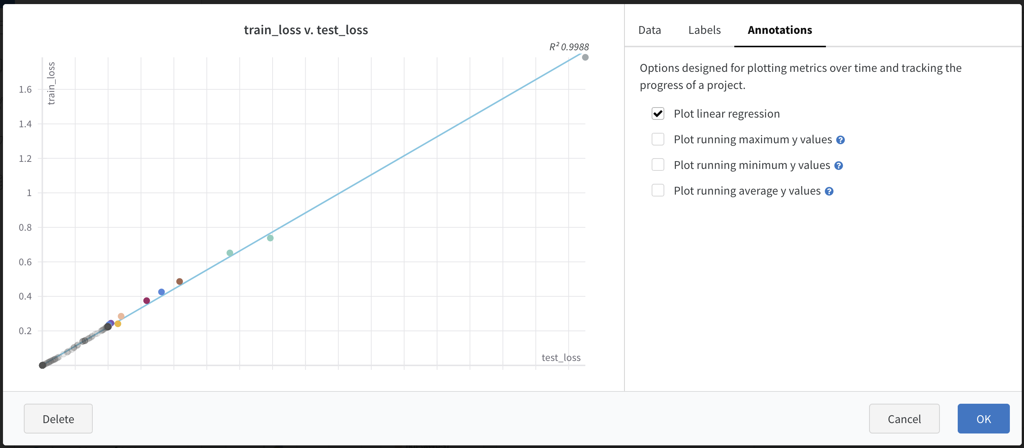
Task: Enable Plot running average y values
Action: click(x=658, y=190)
